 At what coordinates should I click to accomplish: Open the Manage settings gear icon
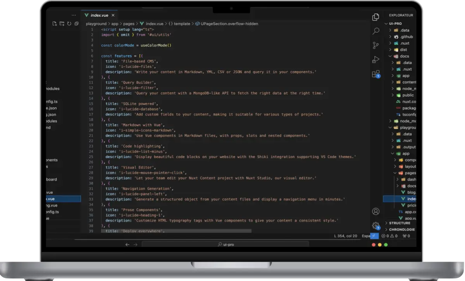375,225
